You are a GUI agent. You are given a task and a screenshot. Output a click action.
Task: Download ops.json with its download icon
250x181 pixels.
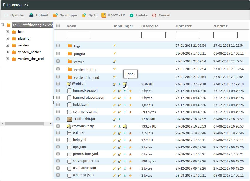pyautogui.click(x=125, y=147)
